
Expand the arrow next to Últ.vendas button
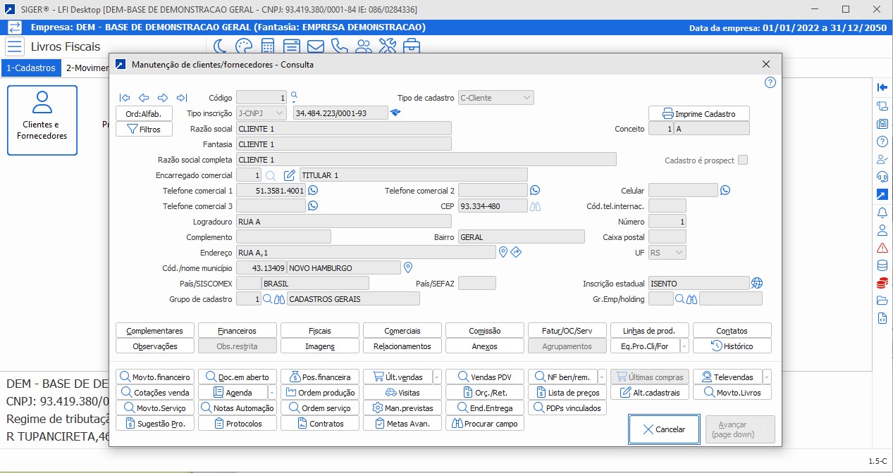click(437, 377)
